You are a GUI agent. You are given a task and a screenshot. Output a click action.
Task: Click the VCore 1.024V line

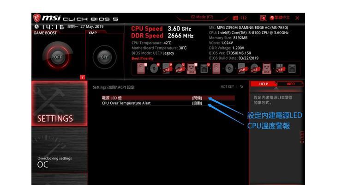(221, 43)
